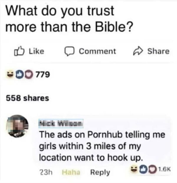The image size is (177, 183).
Task: Open the blue thumbs-up reaction on post
Action: (20, 75)
